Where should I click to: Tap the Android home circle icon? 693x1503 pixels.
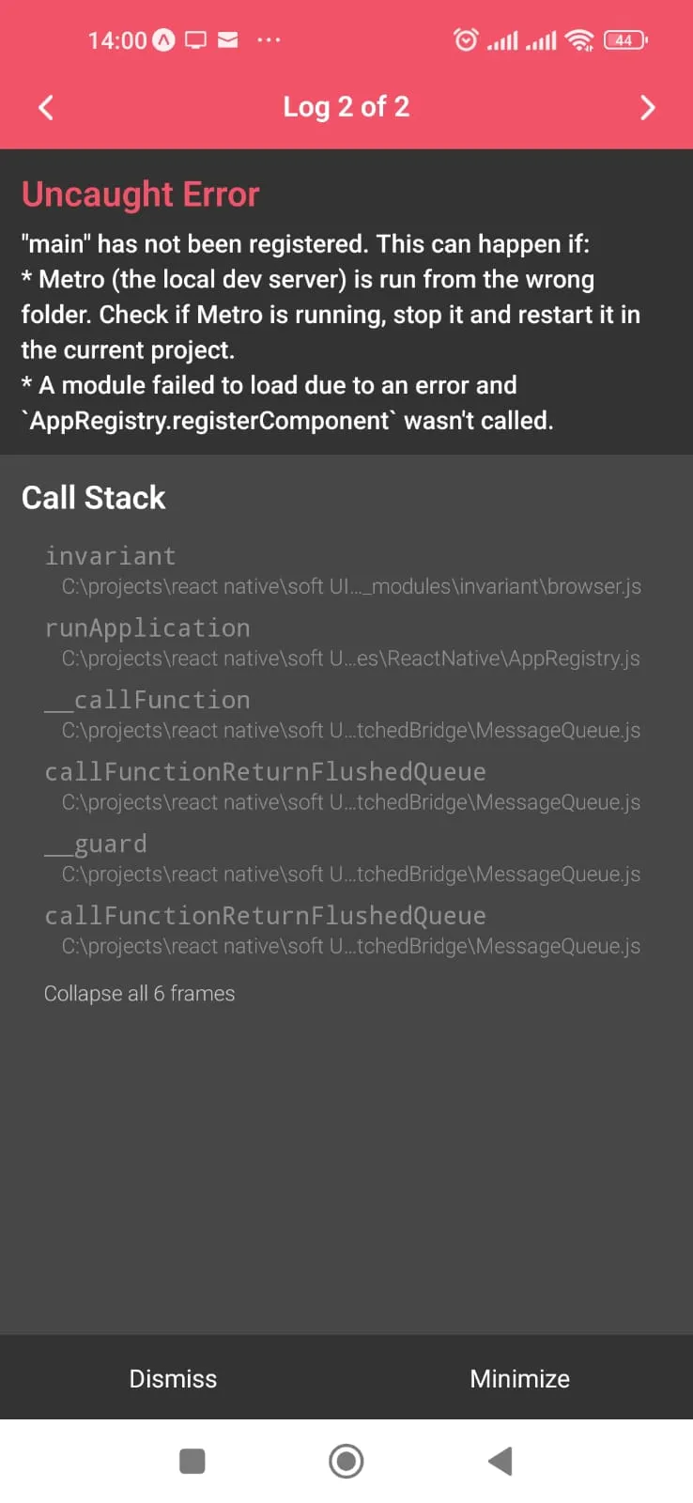coord(346,1461)
